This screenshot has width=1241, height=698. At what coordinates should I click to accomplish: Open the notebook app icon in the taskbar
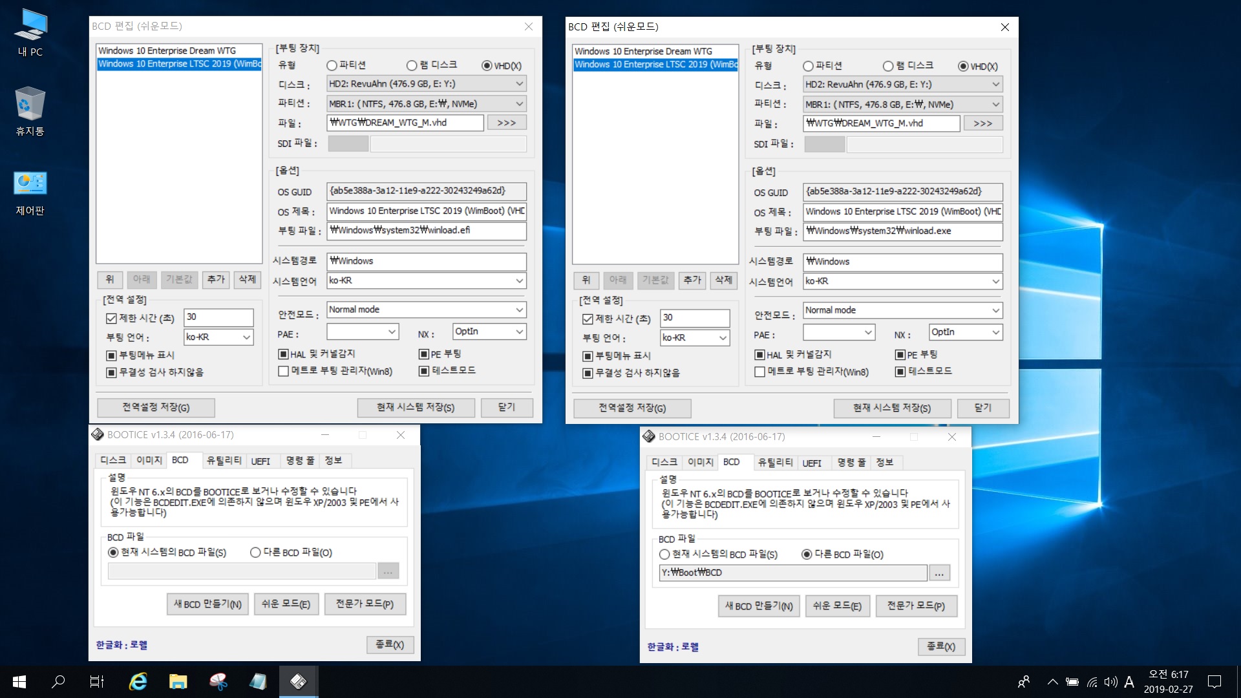click(258, 682)
